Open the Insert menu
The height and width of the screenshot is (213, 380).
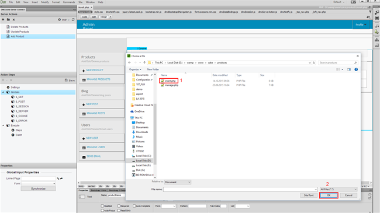coord(35,2)
